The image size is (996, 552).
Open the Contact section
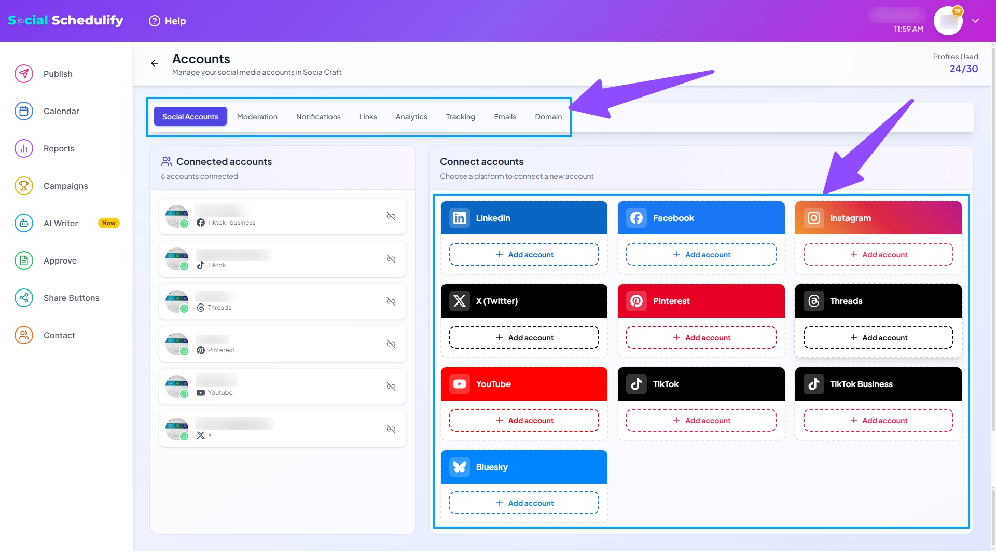tap(59, 335)
